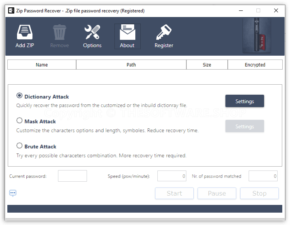Screen dimensions: 290x225
Task: Click the bottom progress bar
Action: 145,209
